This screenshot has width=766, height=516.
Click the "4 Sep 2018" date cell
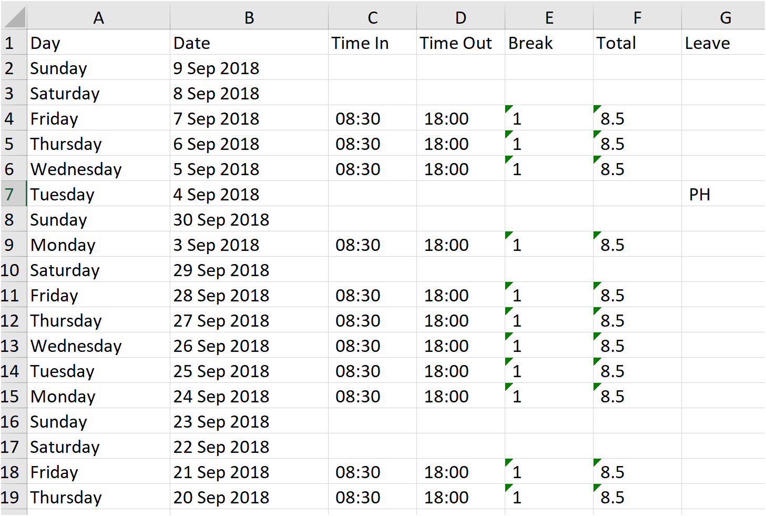(249, 195)
